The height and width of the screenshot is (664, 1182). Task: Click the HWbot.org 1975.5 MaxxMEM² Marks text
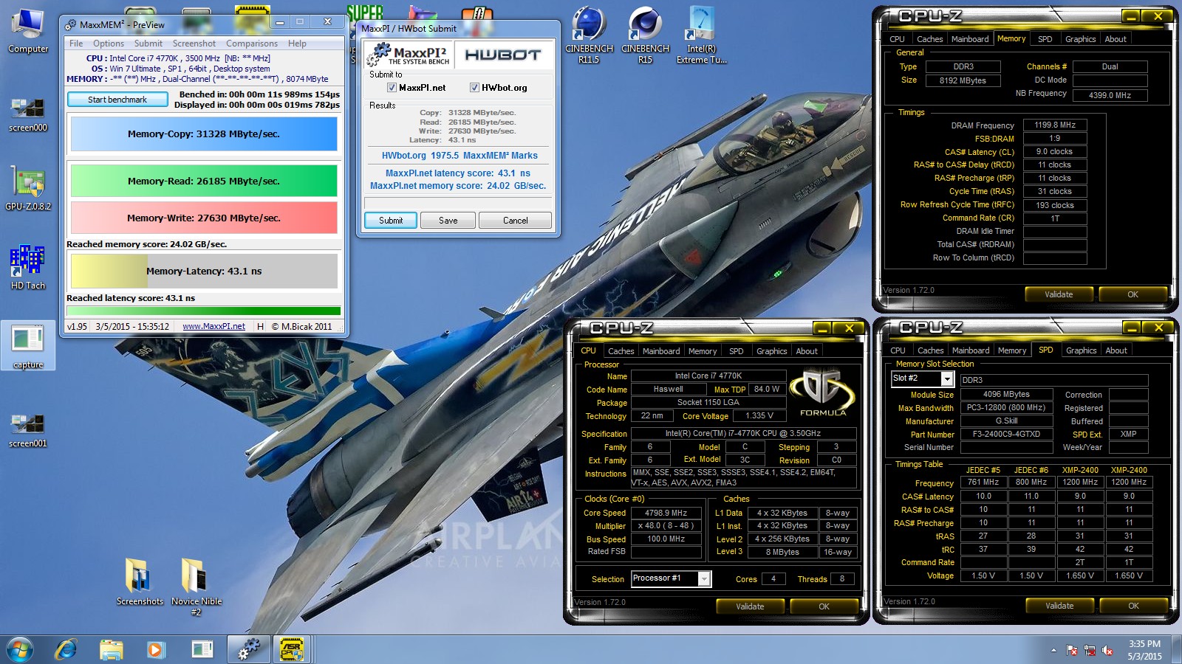(459, 156)
